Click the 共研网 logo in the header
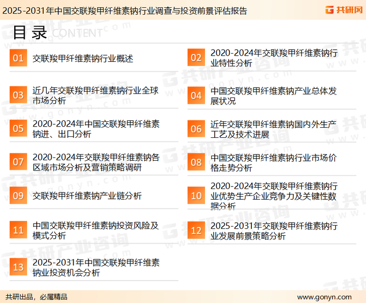 344,10
